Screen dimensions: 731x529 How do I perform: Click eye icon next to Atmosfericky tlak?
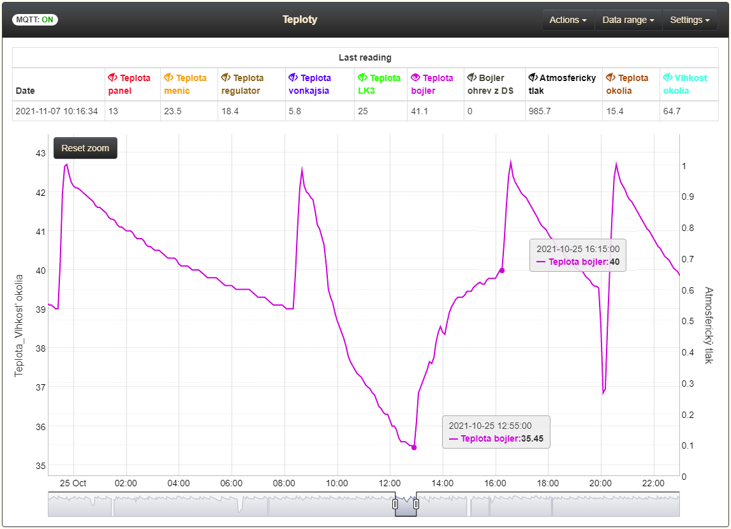[x=533, y=78]
